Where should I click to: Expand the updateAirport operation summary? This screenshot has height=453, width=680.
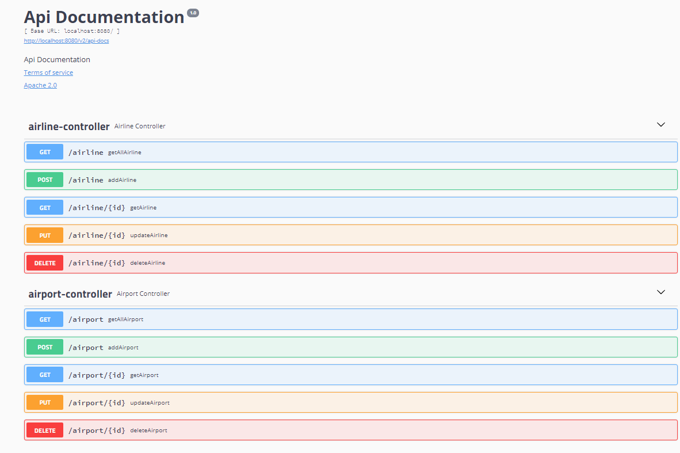(350, 403)
